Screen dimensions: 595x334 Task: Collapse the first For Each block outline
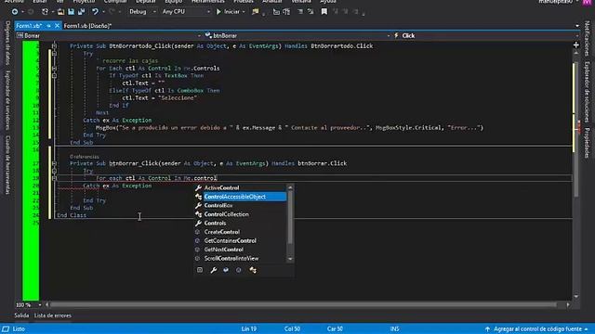54,68
